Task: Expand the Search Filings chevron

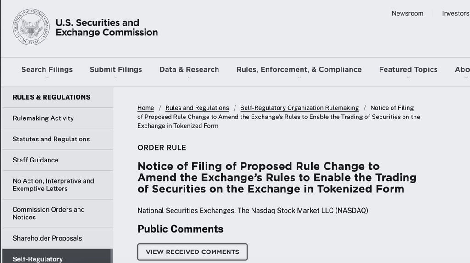Action: [x=47, y=78]
